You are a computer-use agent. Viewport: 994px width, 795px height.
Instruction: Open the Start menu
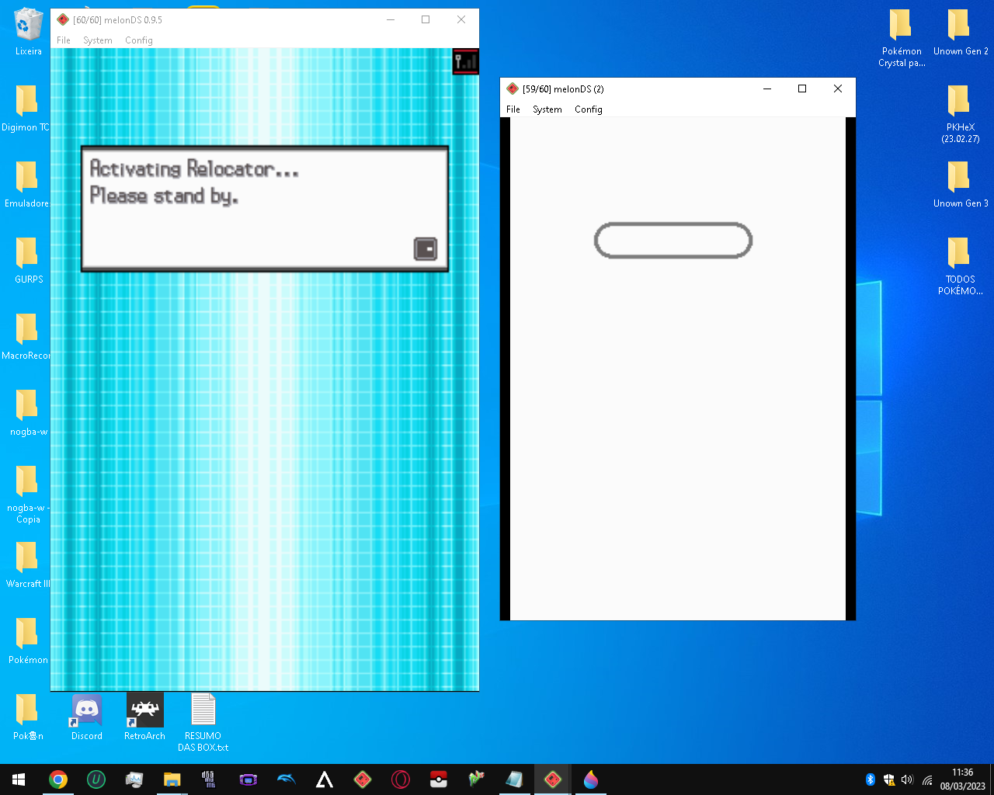[19, 779]
